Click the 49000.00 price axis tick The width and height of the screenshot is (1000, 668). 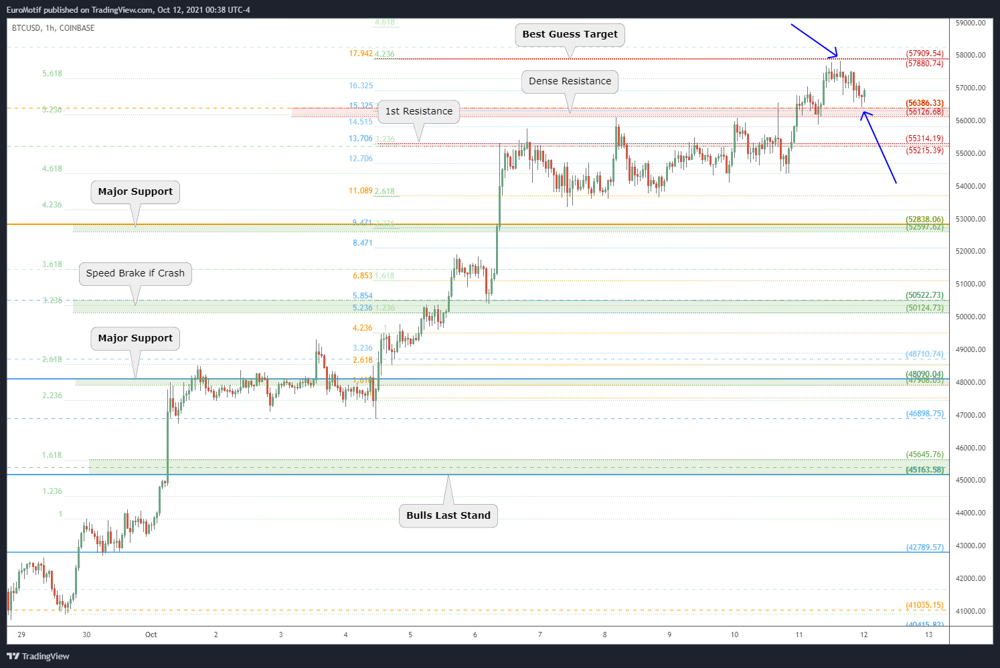click(971, 349)
